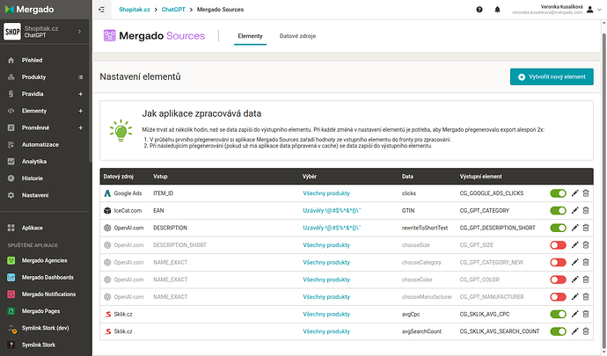Switch to the Datové zdroje tab
607x356 pixels.
[x=297, y=36]
